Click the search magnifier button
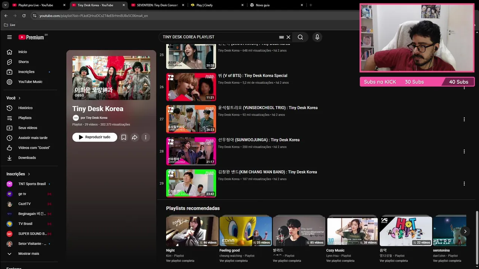This screenshot has height=269, width=479. (300, 37)
